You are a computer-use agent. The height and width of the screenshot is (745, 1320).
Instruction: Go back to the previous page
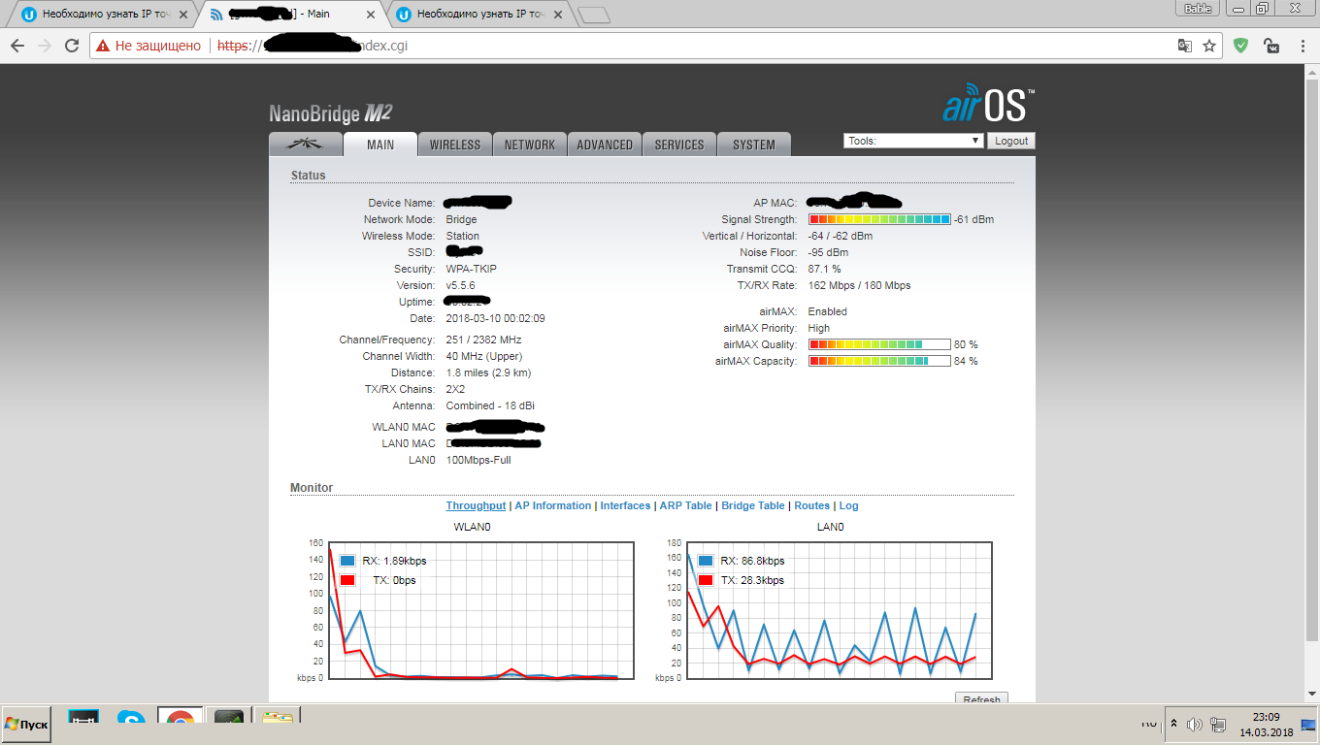tap(18, 46)
